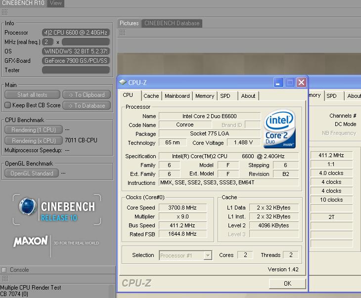This screenshot has height=298, width=361.
Task: Click the Cinebench globe logo
Action: tap(27, 206)
